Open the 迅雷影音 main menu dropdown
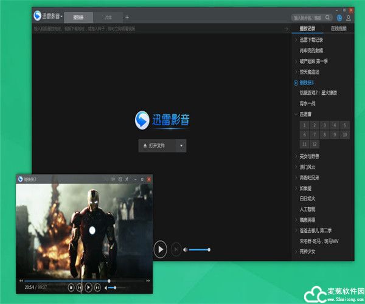365x304 pixels. point(61,16)
